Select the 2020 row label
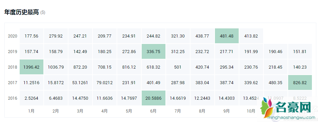Screen dimensions: 318x122 13,36
